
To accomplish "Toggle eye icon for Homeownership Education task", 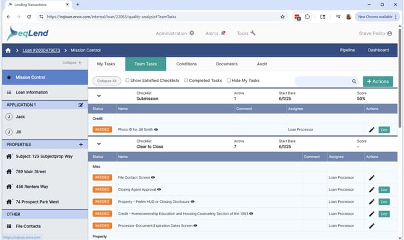I will coord(251,213).
